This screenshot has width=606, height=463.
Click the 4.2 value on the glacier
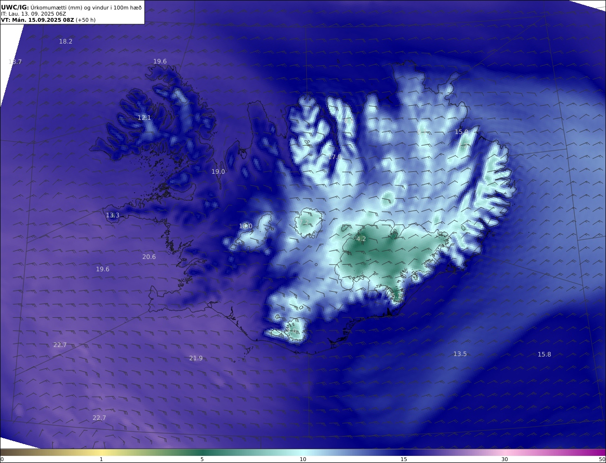point(361,239)
